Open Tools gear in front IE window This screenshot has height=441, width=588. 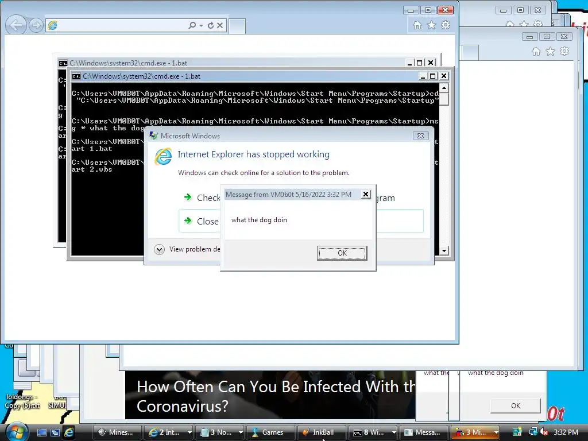pyautogui.click(x=446, y=25)
